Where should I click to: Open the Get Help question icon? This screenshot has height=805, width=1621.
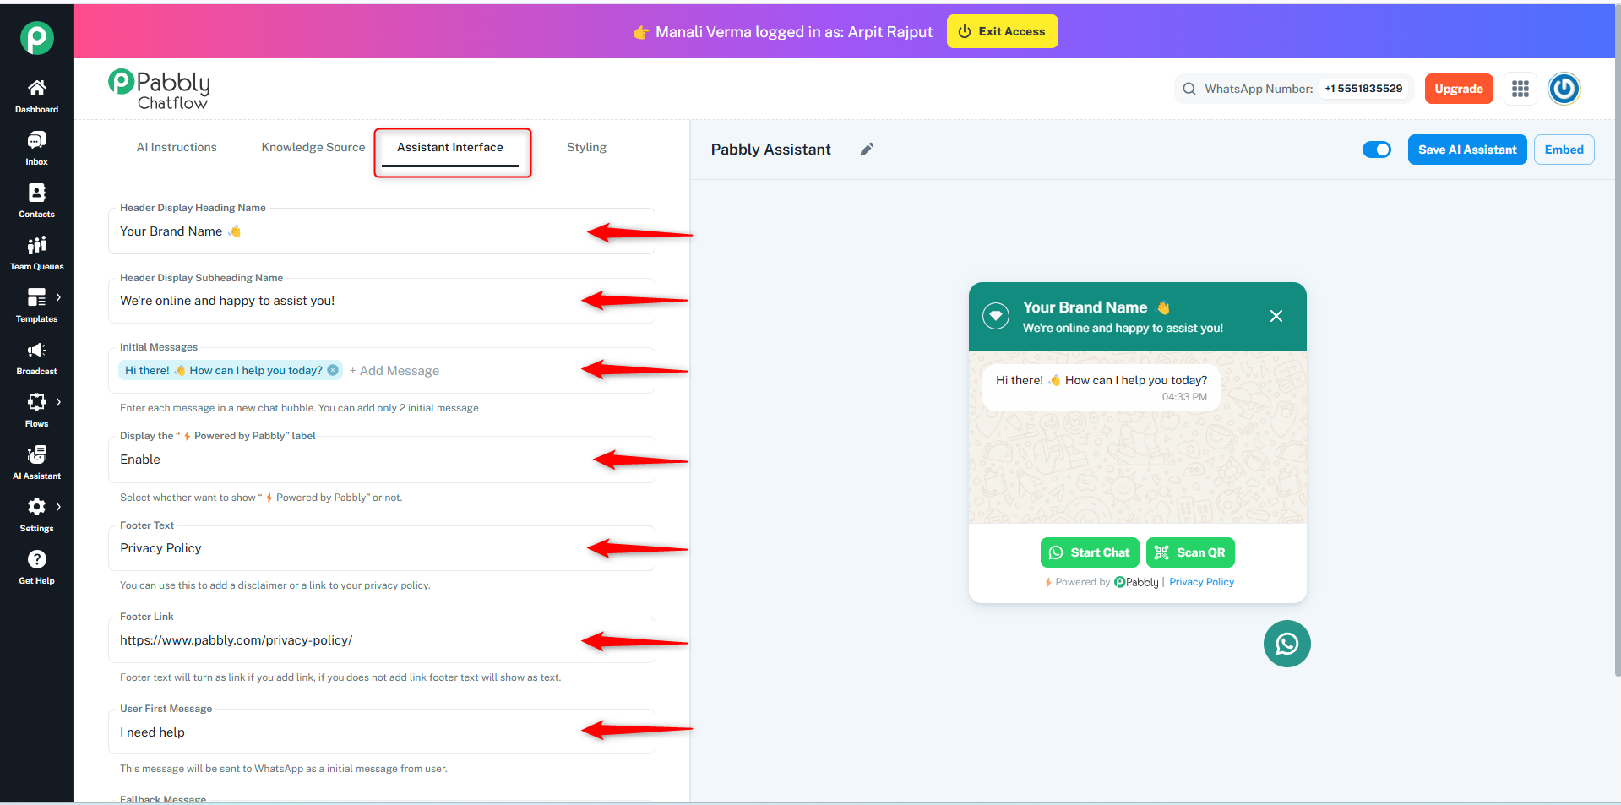(36, 559)
